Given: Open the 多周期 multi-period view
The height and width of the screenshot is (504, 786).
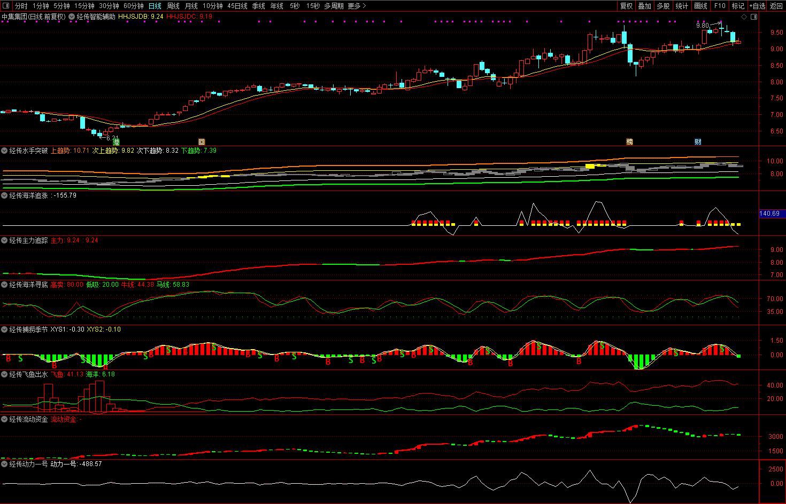Looking at the screenshot, I should tap(334, 6).
